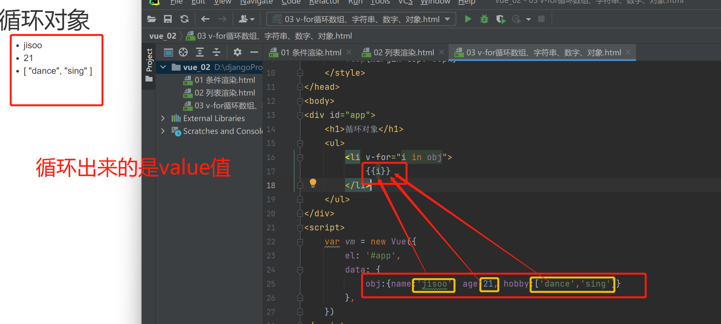Click vue_02 in the breadcrumb bar
This screenshot has height=324, width=721.
[163, 36]
